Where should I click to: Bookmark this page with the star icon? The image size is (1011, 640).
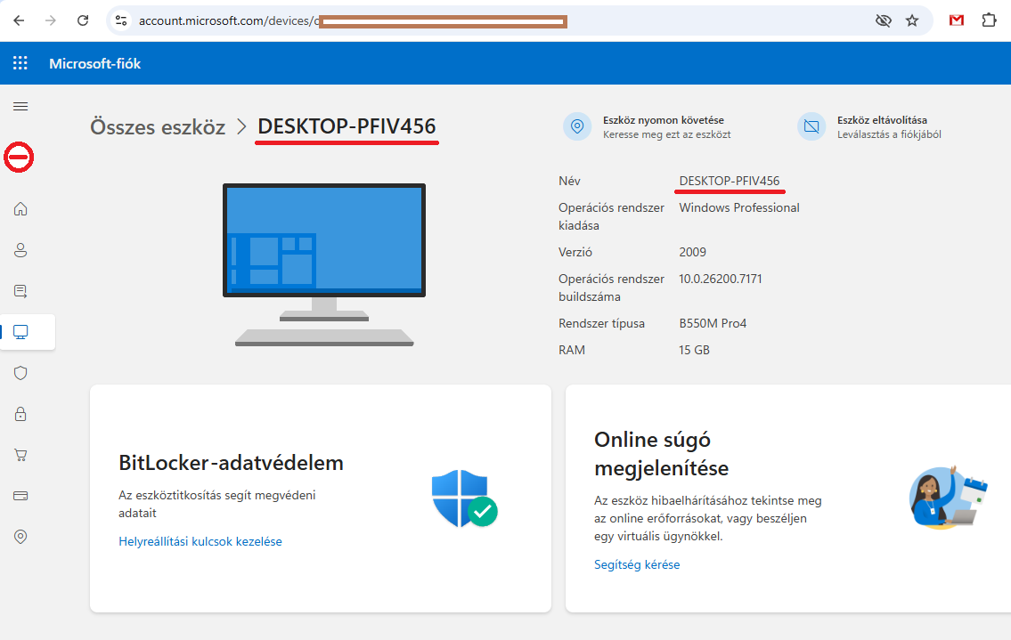912,20
